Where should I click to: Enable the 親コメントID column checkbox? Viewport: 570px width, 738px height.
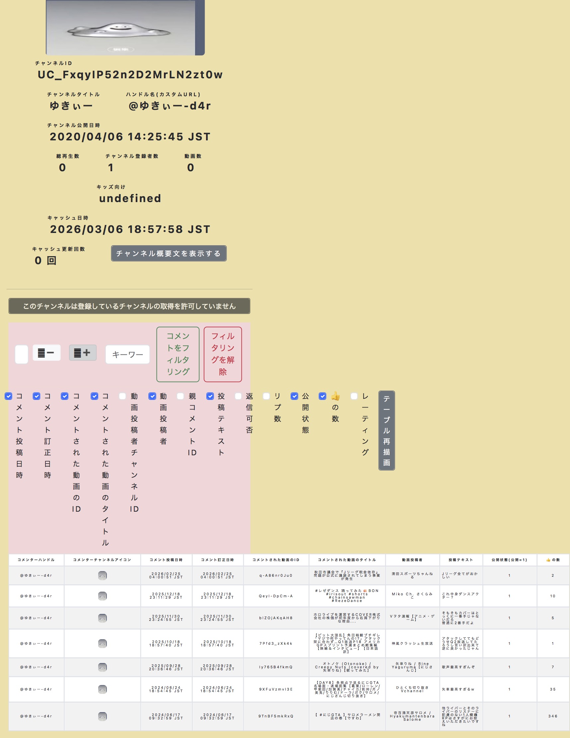180,396
